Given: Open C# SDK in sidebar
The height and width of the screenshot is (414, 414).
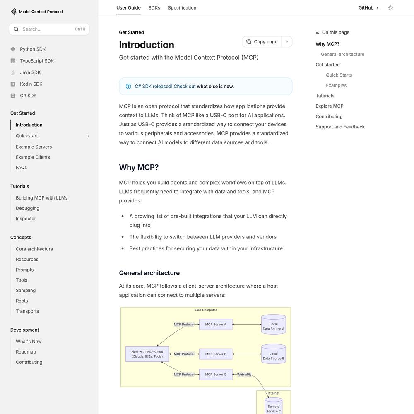Looking at the screenshot, I should coord(28,96).
